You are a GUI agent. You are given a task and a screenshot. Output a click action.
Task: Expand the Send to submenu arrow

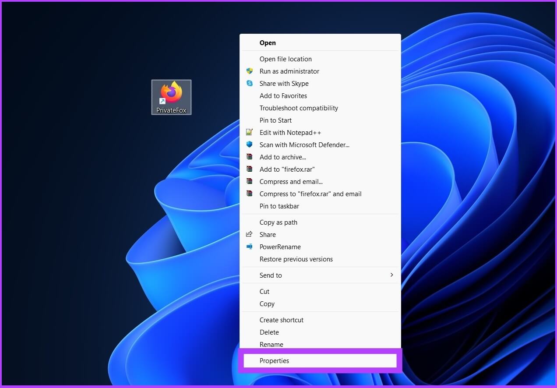pyautogui.click(x=391, y=275)
